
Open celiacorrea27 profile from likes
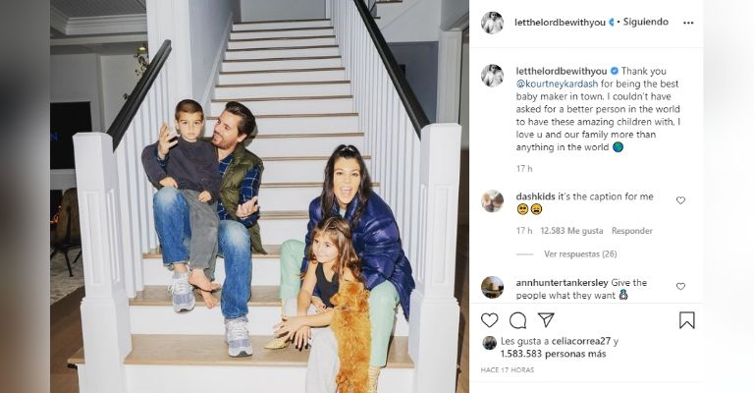click(x=581, y=341)
